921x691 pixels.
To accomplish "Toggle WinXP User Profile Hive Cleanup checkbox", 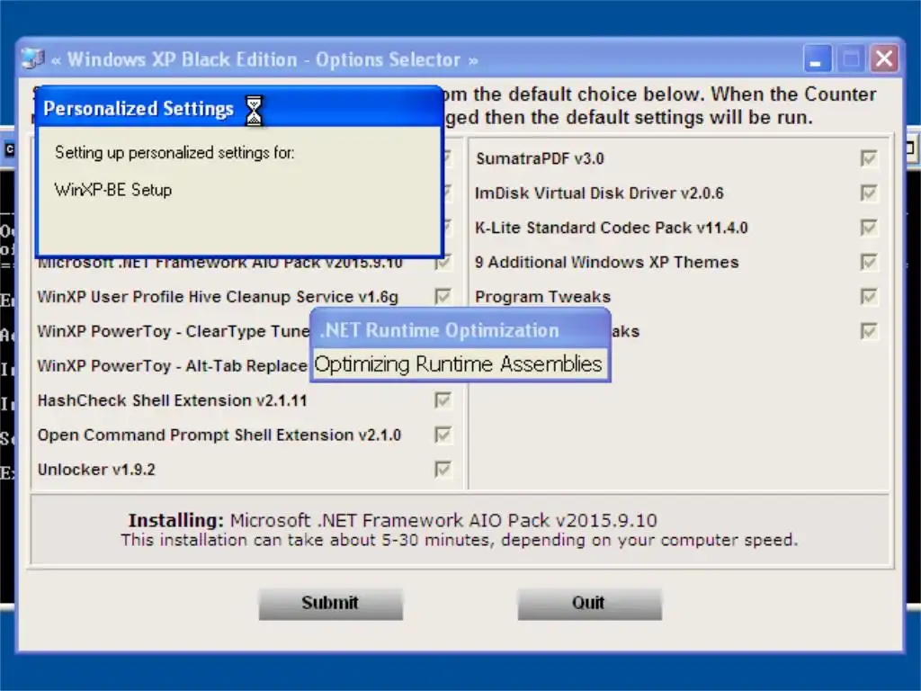I will coord(443,297).
